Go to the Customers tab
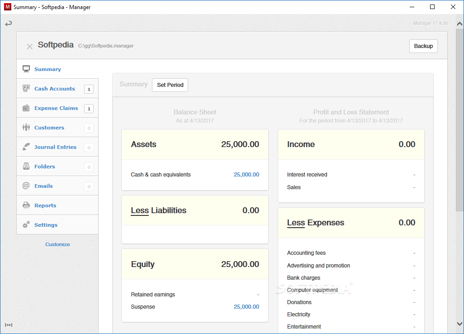The height and width of the screenshot is (334, 464). click(57, 128)
